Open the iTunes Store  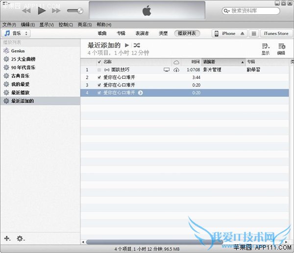[276, 33]
